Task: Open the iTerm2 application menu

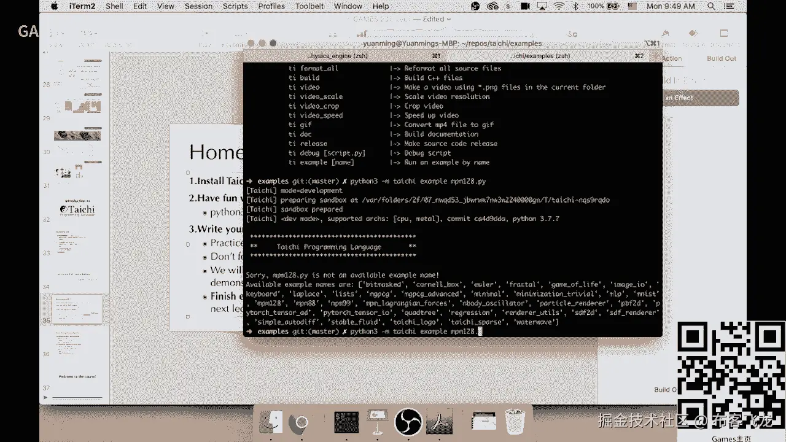Action: [83, 6]
